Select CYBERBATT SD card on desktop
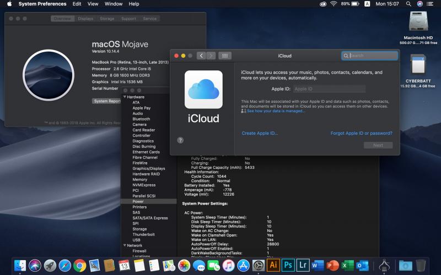The image size is (441, 275). [x=418, y=71]
